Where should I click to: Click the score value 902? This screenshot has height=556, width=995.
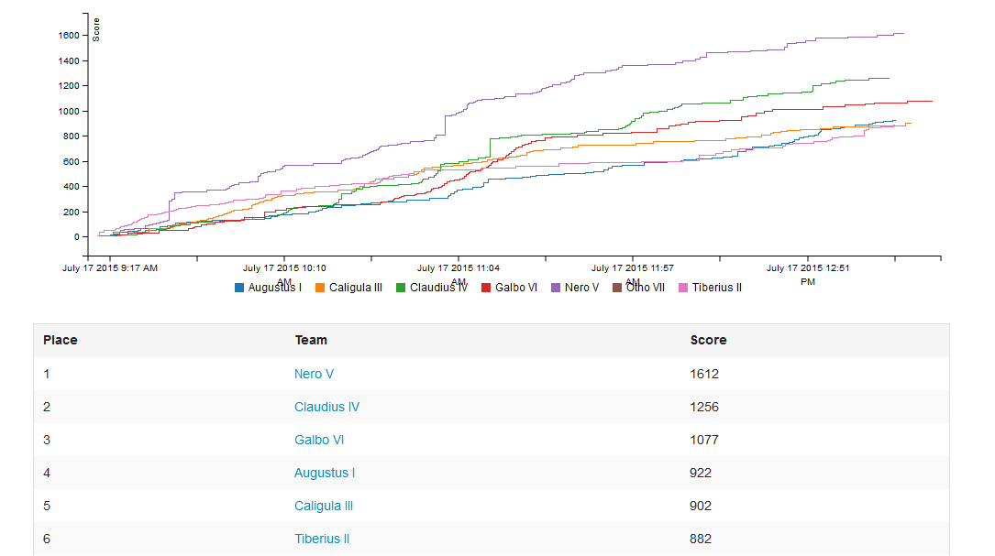point(701,506)
